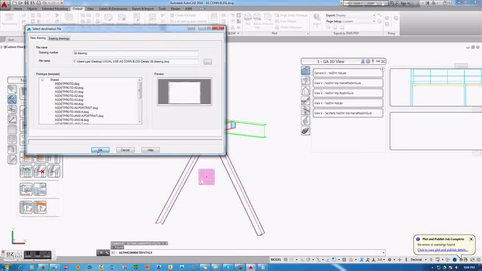Select ASDETPROTO-ANSI-A-PORTRAIT.dwg template
482x271 pixels.
pyautogui.click(x=79, y=116)
